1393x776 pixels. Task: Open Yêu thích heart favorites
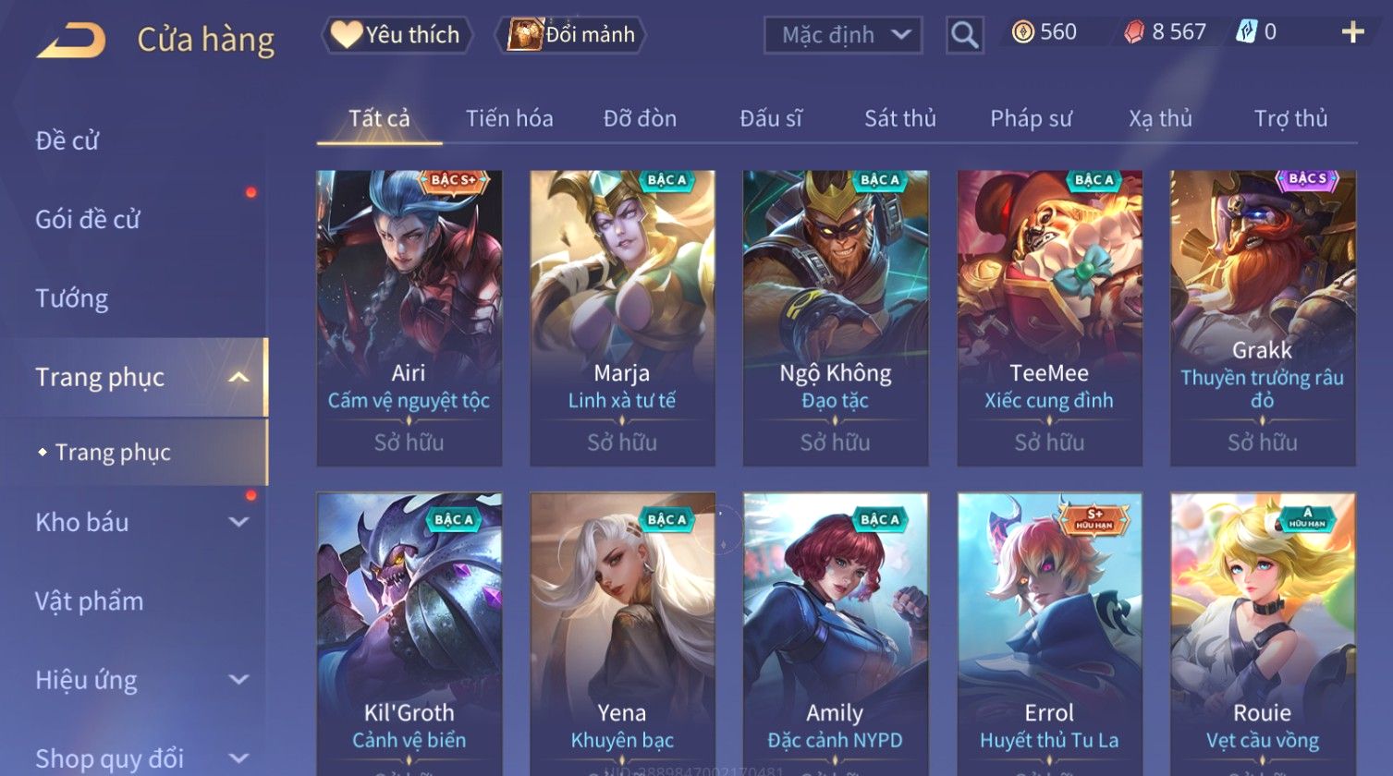click(x=397, y=35)
